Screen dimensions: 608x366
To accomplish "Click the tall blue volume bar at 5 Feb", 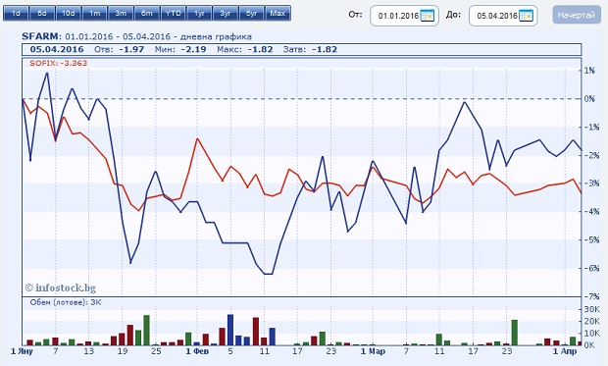I will click(230, 330).
